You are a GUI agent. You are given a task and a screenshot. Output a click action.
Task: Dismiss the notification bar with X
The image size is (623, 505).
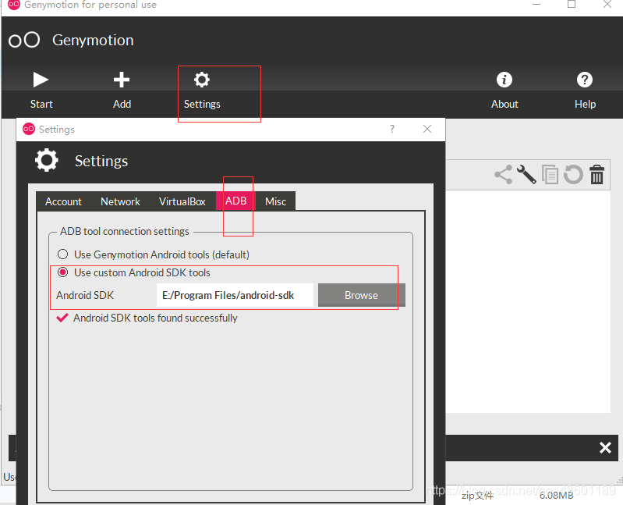[x=605, y=448]
